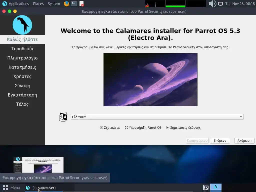Click the Saturn artwork image
256x192 pixels.
pyautogui.click(x=150, y=80)
